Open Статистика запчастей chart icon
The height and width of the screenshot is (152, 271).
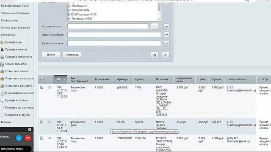[2, 86]
